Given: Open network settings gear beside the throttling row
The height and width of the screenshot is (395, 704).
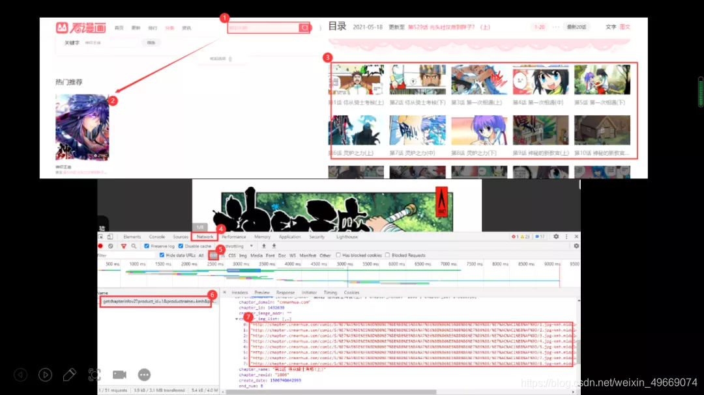Looking at the screenshot, I should [x=576, y=246].
